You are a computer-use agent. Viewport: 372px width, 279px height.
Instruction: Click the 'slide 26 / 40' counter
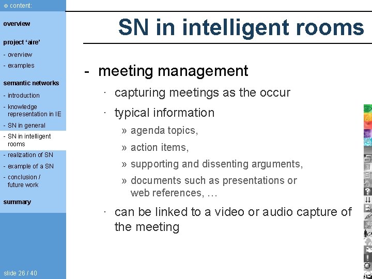[x=20, y=273]
